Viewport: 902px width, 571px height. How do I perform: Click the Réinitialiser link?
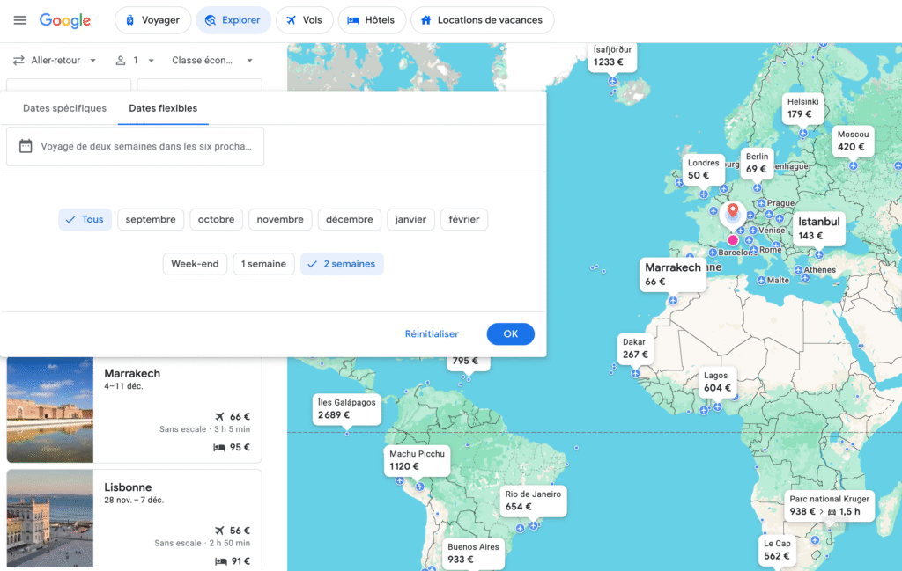point(432,333)
